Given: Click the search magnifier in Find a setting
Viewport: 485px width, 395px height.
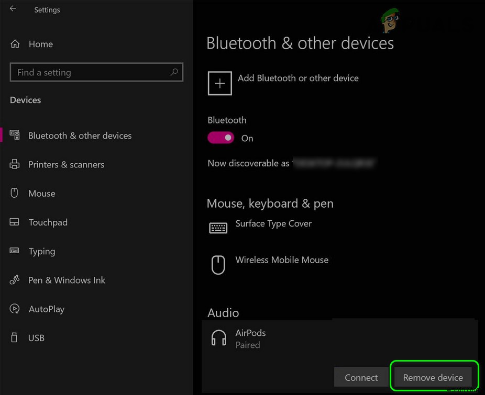Looking at the screenshot, I should (174, 72).
